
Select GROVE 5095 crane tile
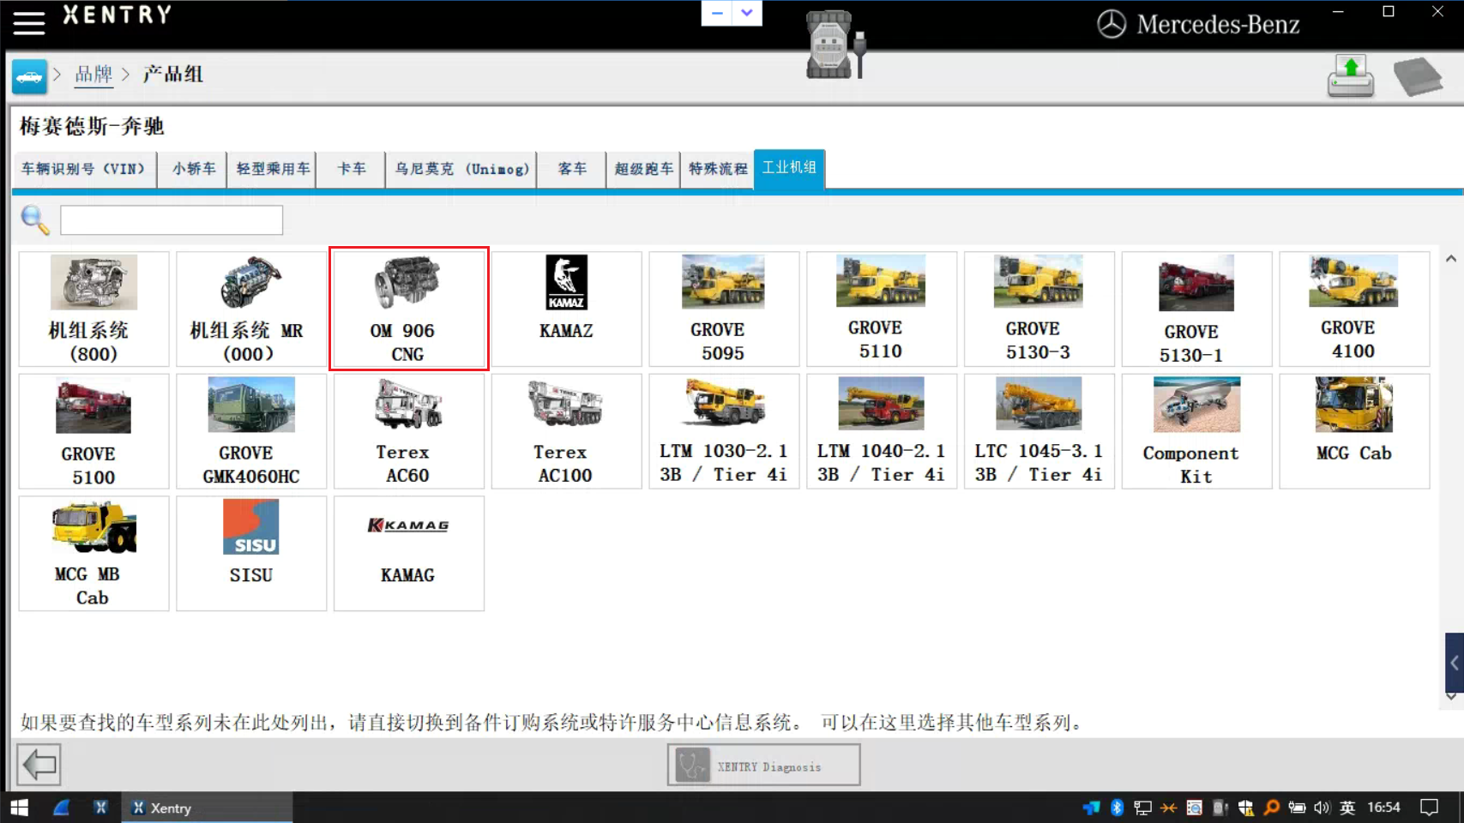pyautogui.click(x=724, y=309)
